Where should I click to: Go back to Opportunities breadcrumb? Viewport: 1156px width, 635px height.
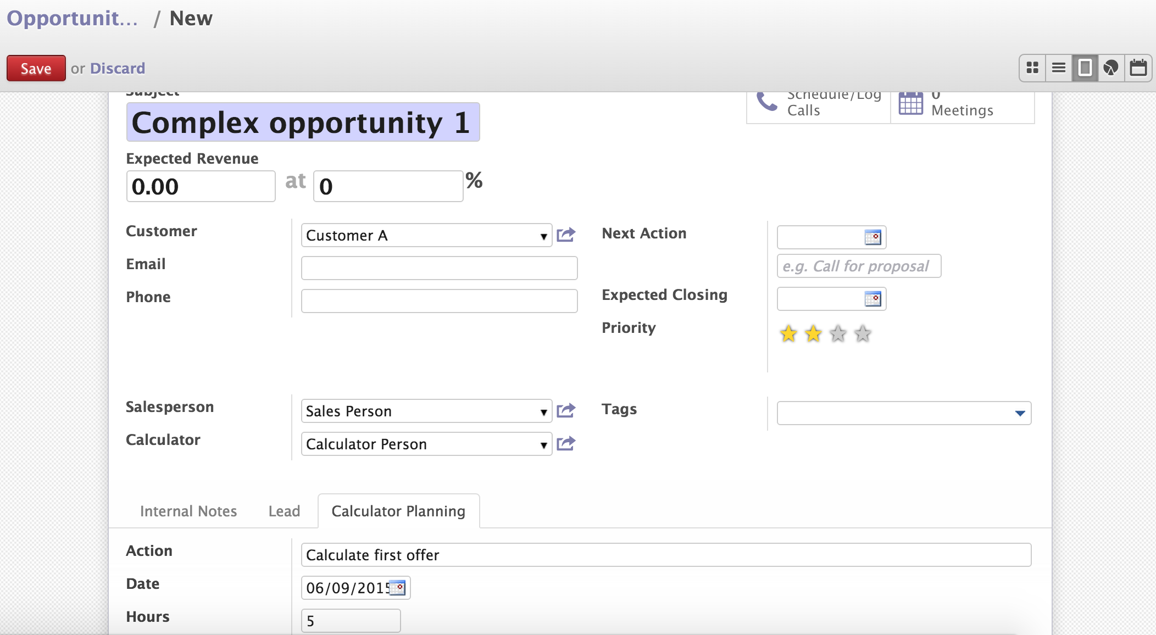point(73,18)
